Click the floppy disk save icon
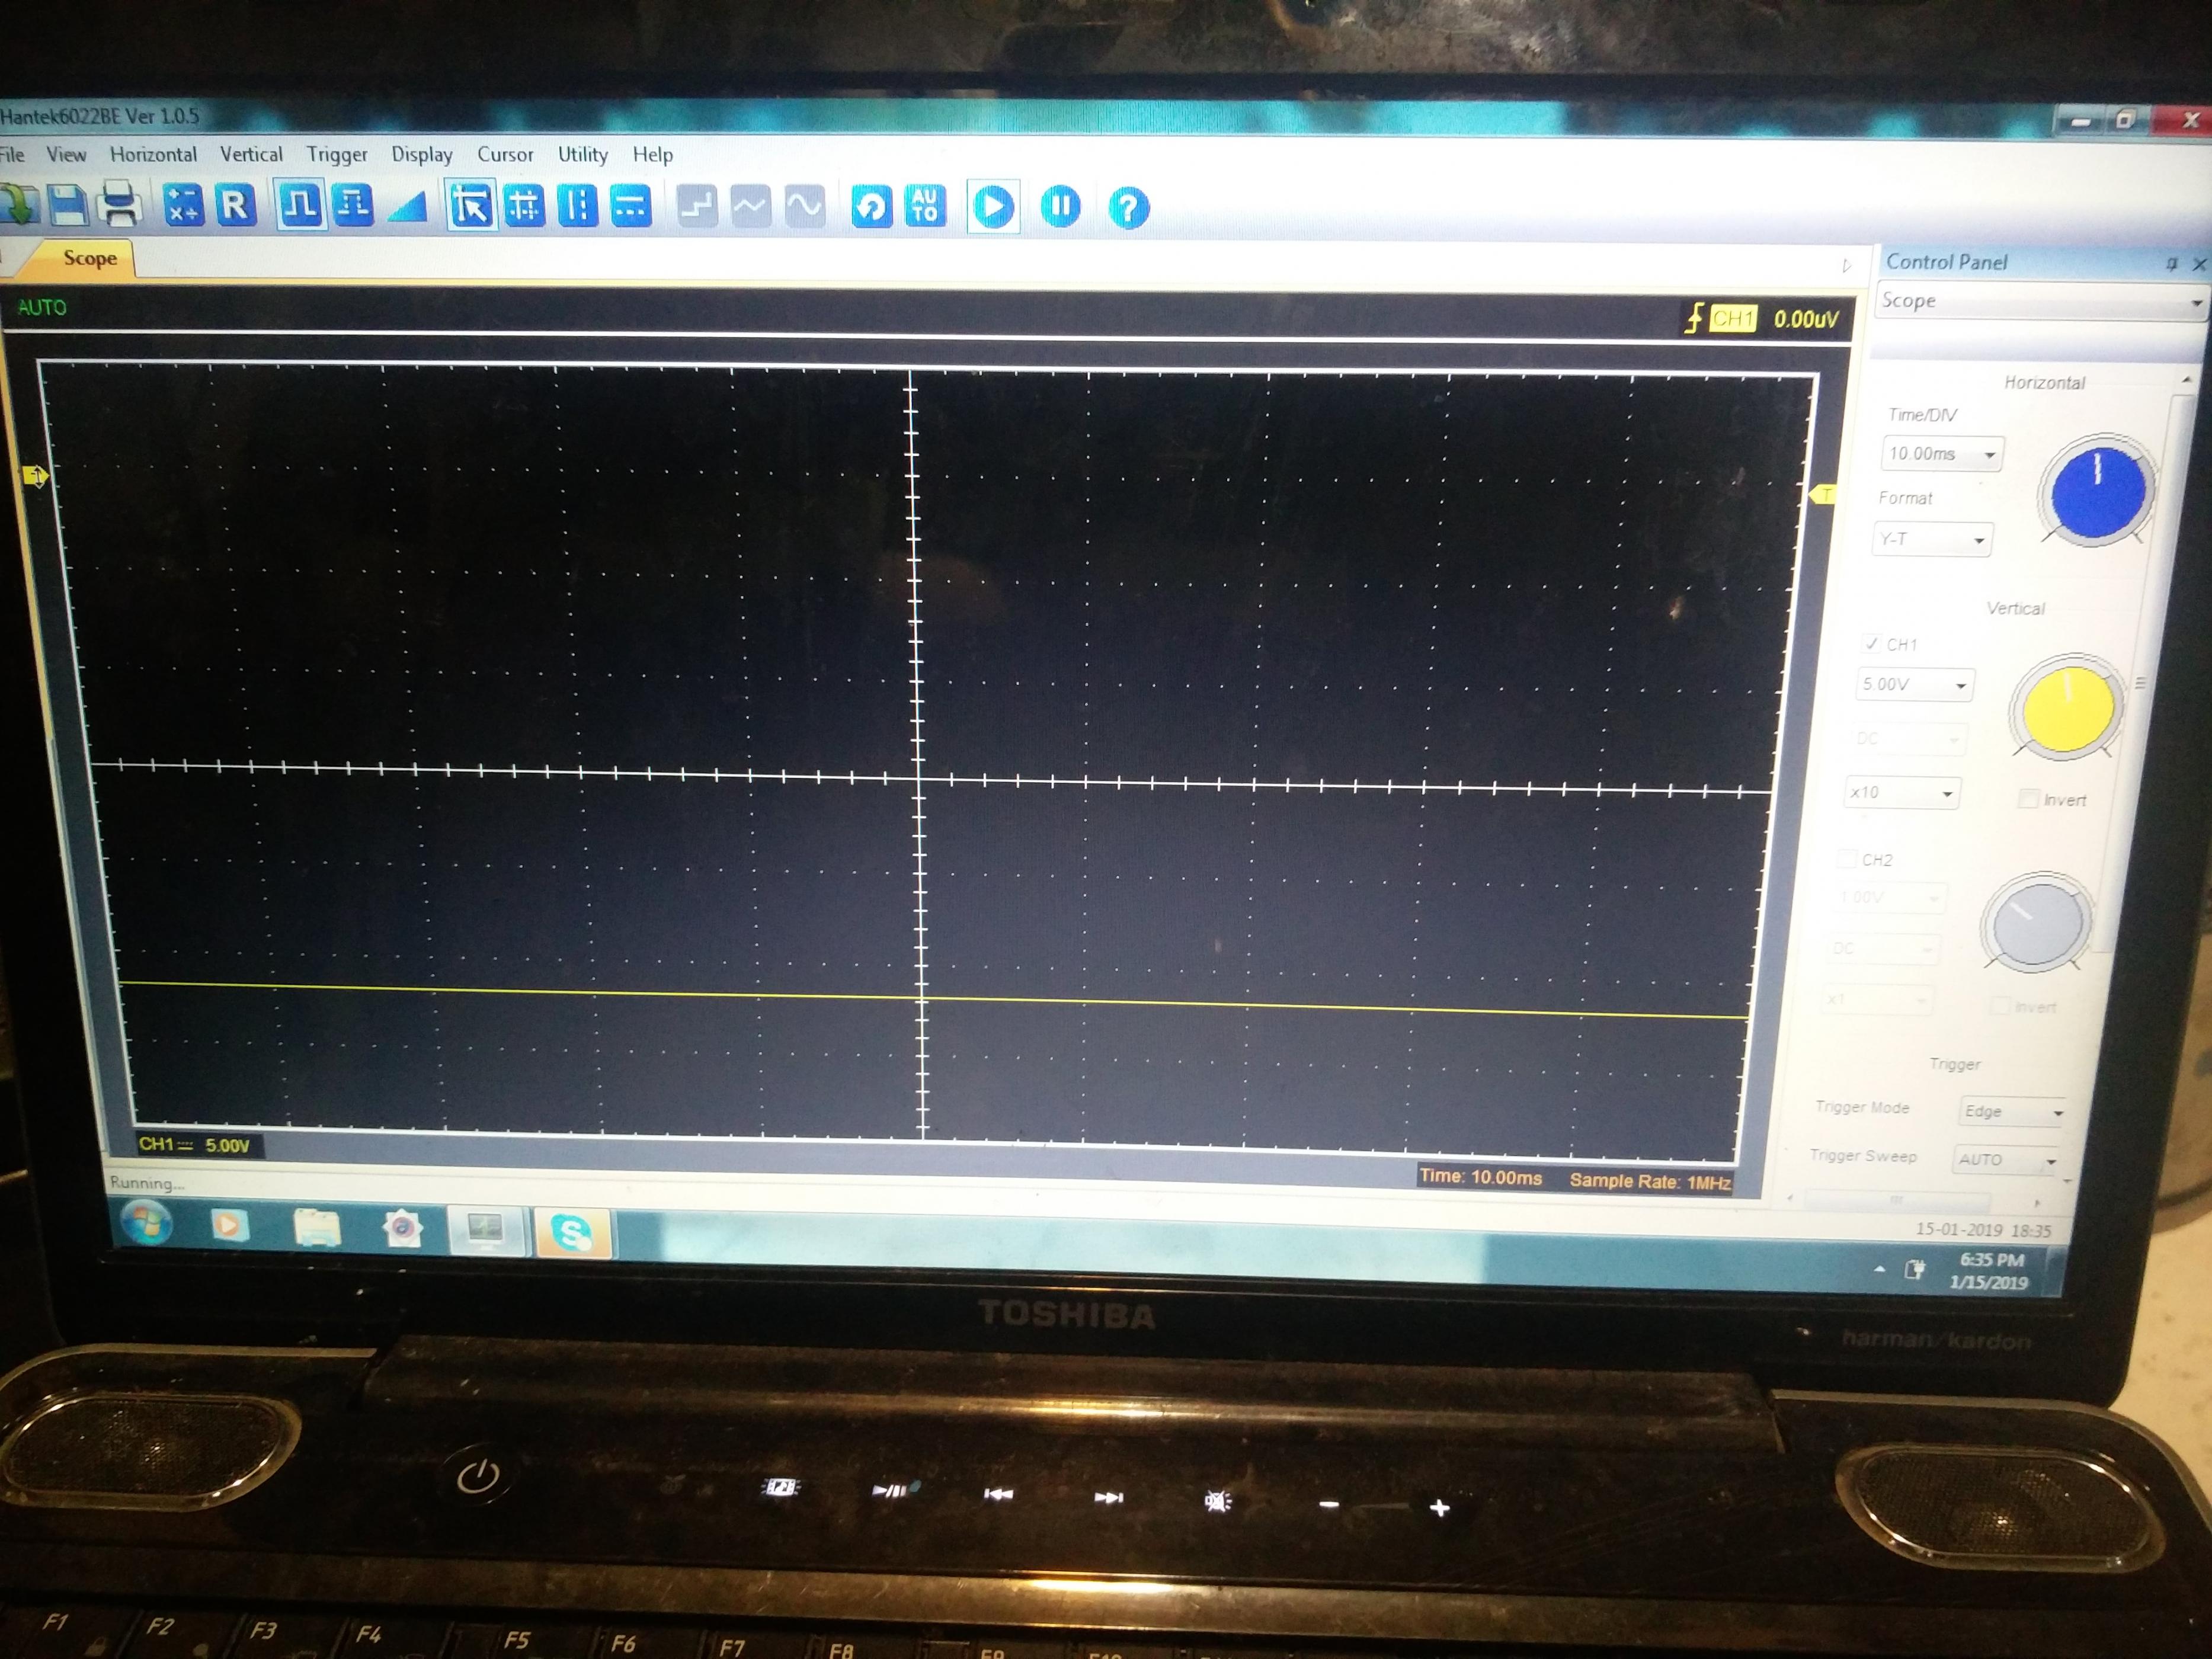This screenshot has height=1659, width=2212. tap(67, 204)
